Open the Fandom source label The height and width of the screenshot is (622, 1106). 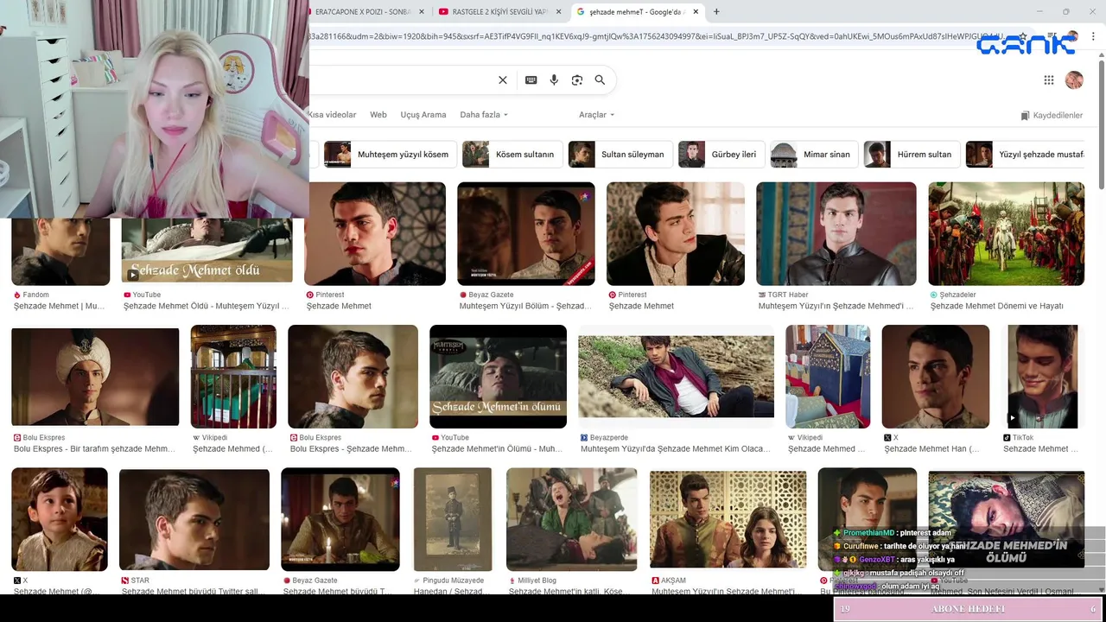coord(31,295)
